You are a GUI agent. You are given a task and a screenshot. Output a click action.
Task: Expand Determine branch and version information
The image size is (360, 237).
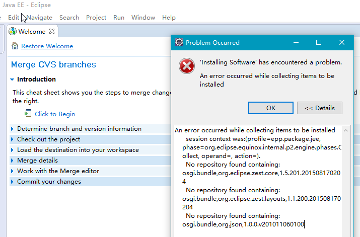tap(12, 129)
